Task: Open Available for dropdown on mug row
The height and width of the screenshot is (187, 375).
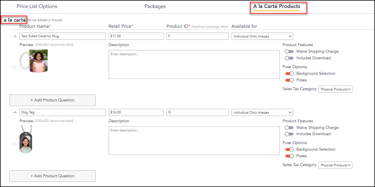Action: pyautogui.click(x=262, y=36)
